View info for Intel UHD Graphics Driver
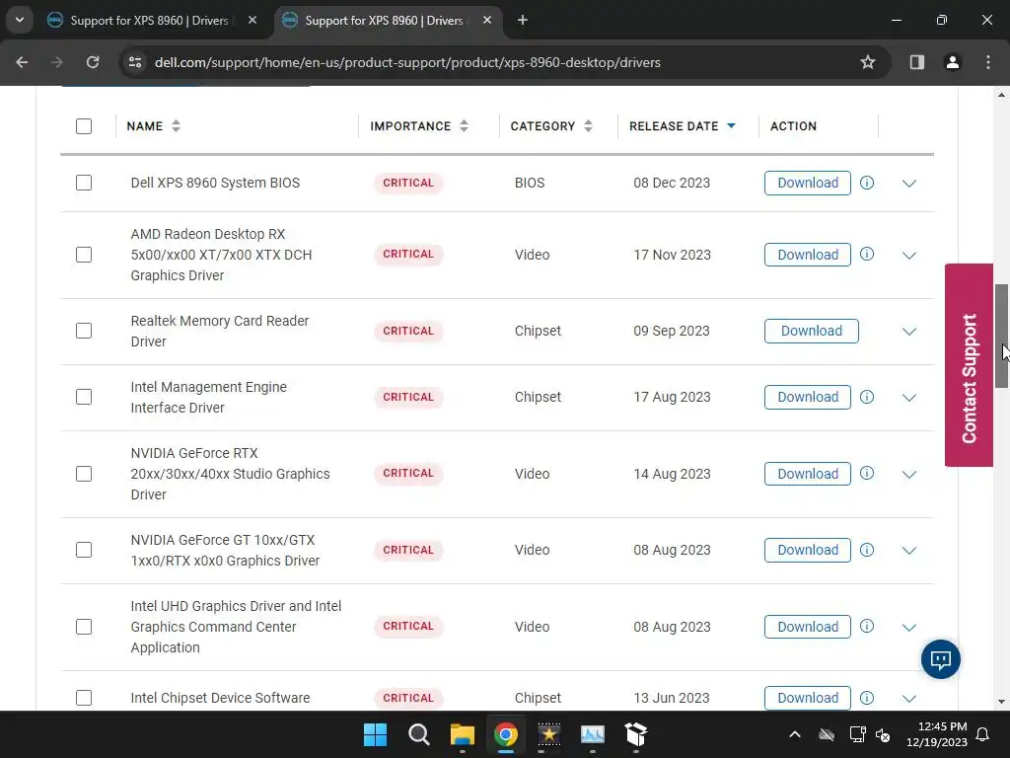The width and height of the screenshot is (1010, 758). [x=867, y=626]
